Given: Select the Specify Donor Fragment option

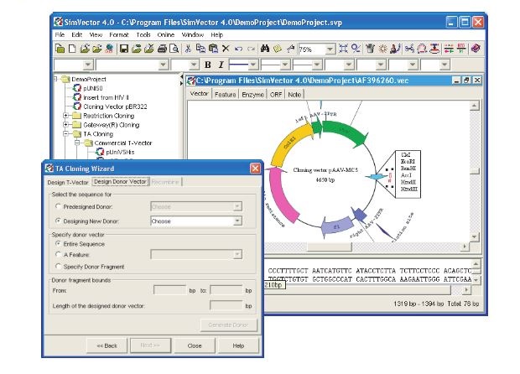Looking at the screenshot, I should click(x=57, y=266).
